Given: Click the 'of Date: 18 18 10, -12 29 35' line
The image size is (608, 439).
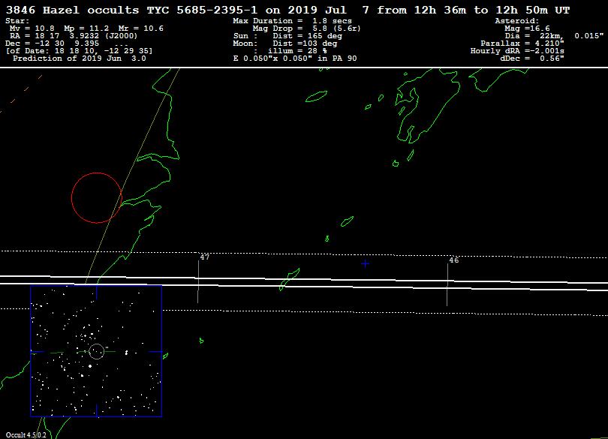Looking at the screenshot, I should (x=79, y=51).
